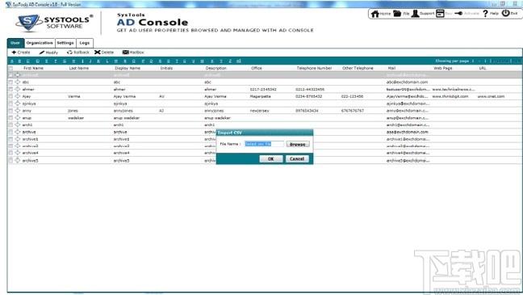Click the row icon beside abc
Image resolution: width=523 pixels, height=295 pixels.
click(x=17, y=82)
